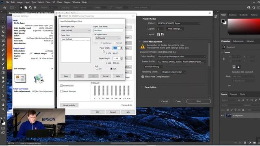Select the Object Selection tool
Image resolution: width=260 pixels, height=146 pixels.
[x=3, y=32]
